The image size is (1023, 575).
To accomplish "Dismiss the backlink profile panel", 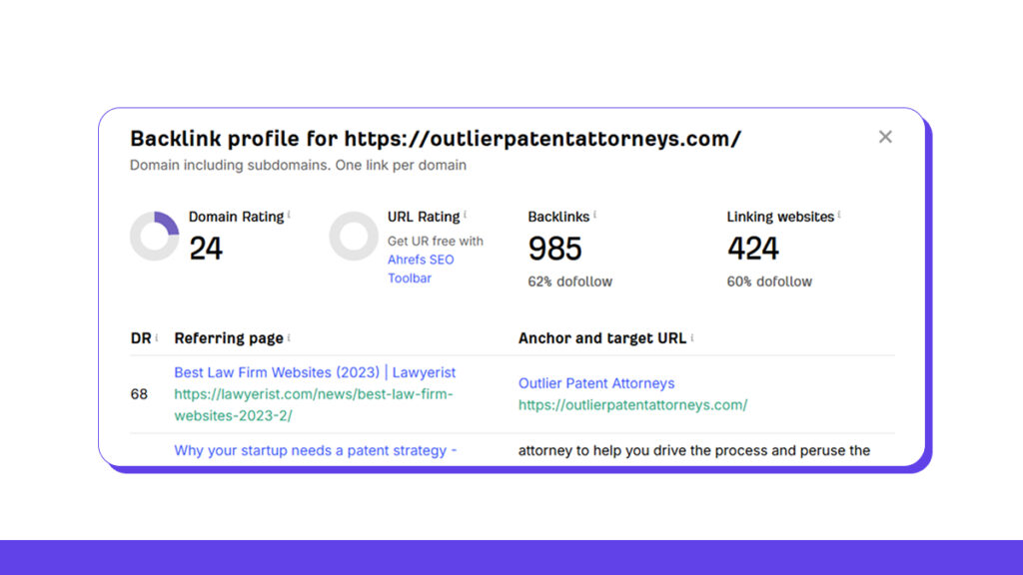I will coord(885,137).
